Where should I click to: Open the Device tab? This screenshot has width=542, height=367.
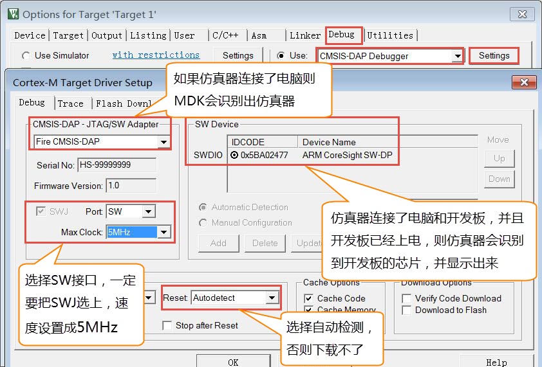coord(30,35)
